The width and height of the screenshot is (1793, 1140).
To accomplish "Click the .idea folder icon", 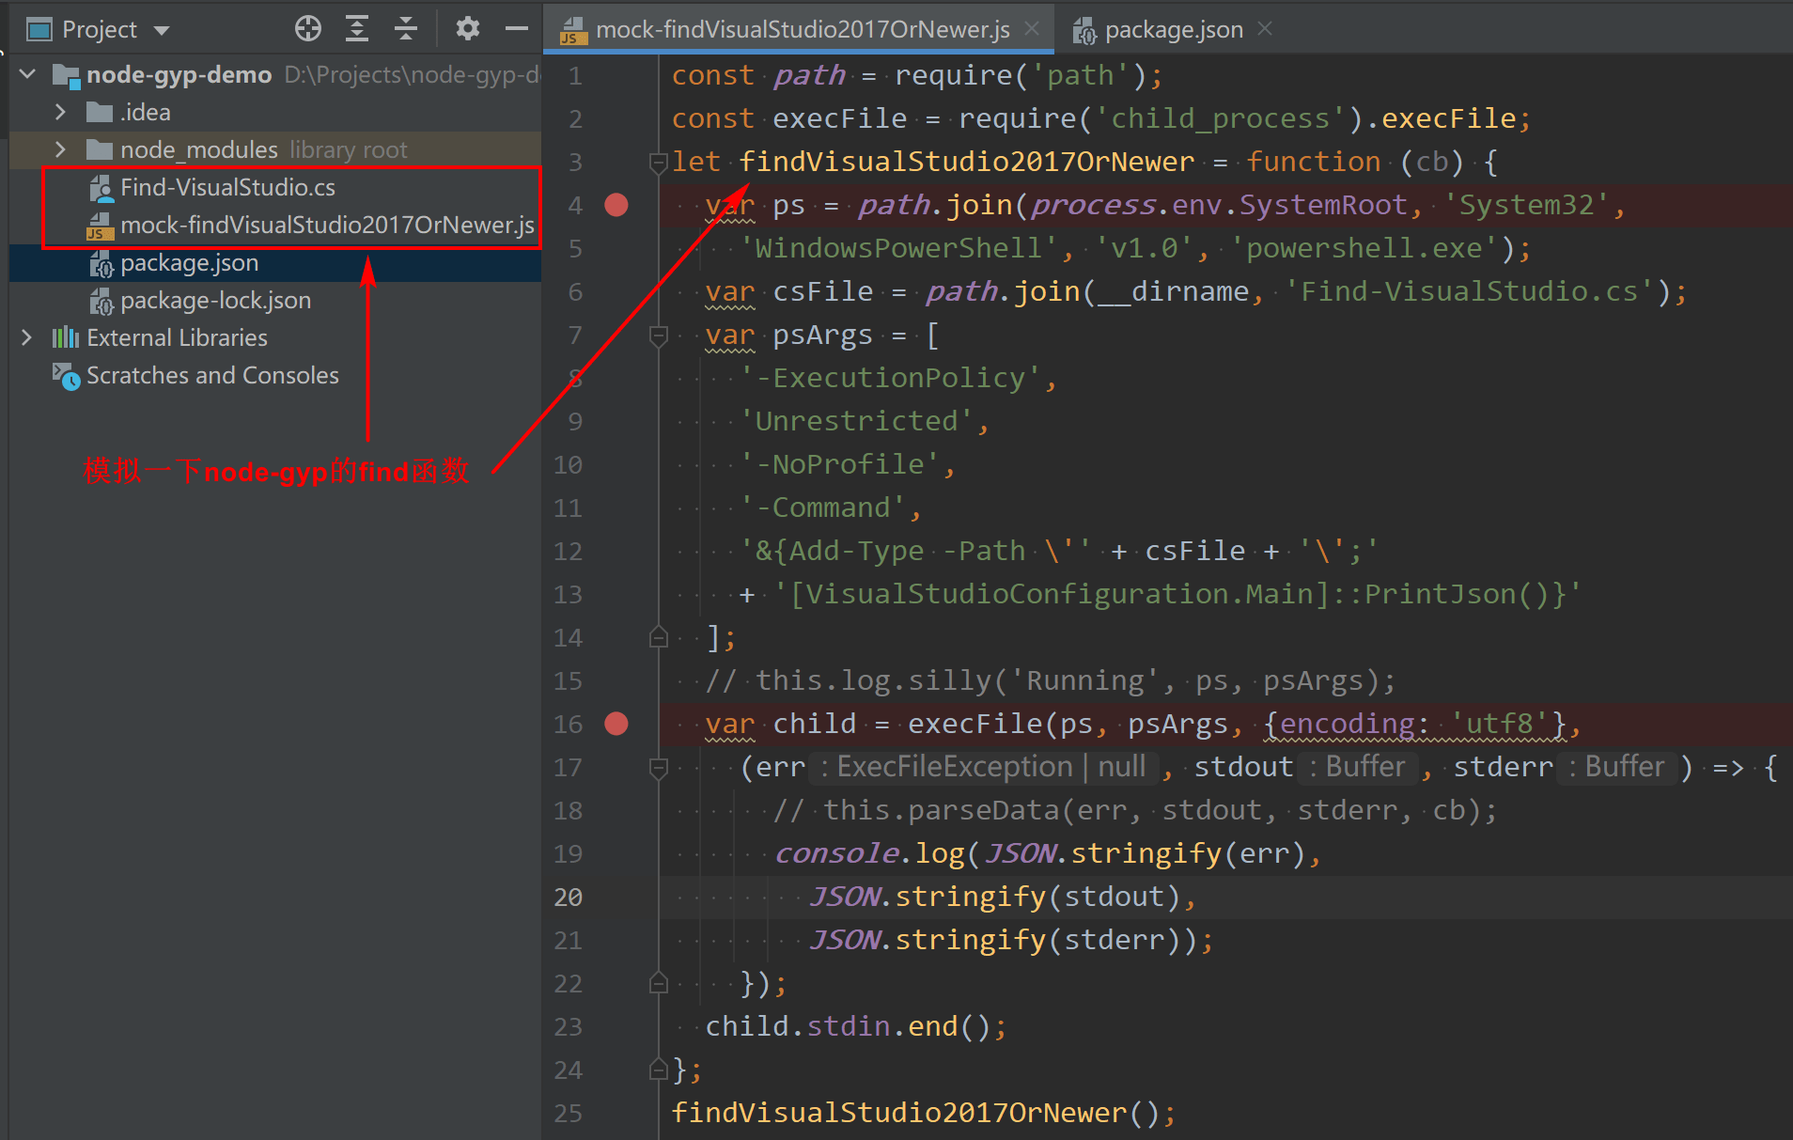I will point(99,112).
